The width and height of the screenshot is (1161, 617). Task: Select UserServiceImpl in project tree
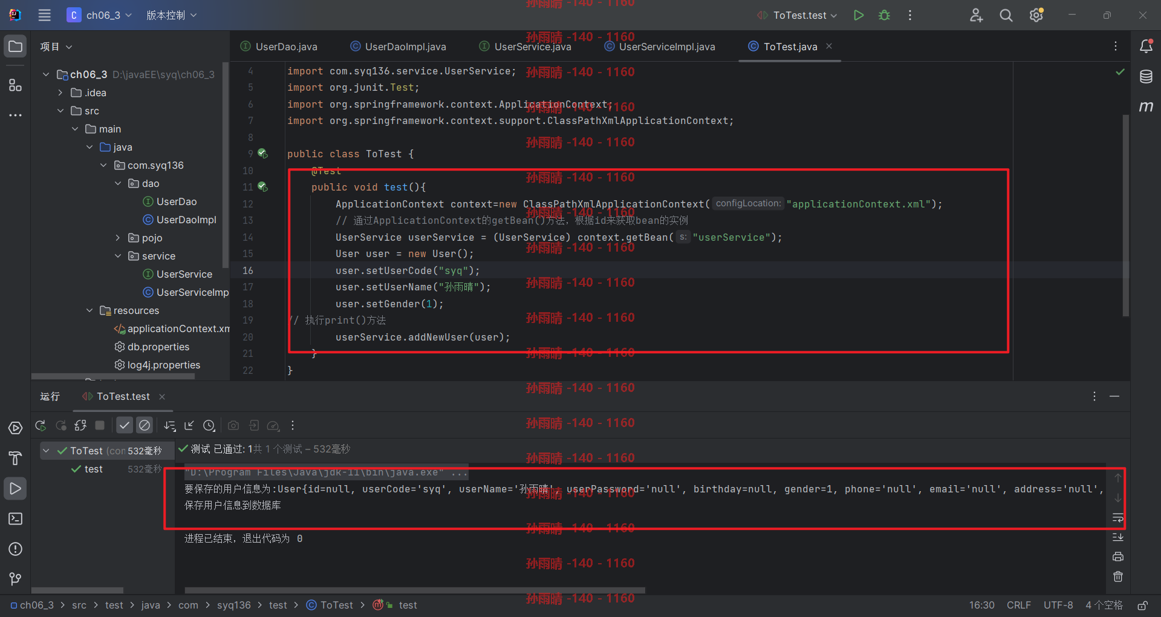pyautogui.click(x=186, y=292)
